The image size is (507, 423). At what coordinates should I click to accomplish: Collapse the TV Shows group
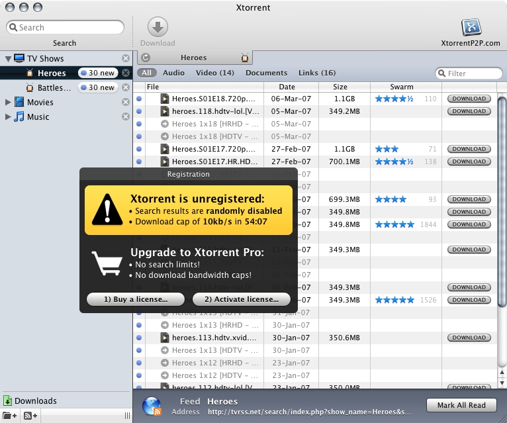coord(8,59)
